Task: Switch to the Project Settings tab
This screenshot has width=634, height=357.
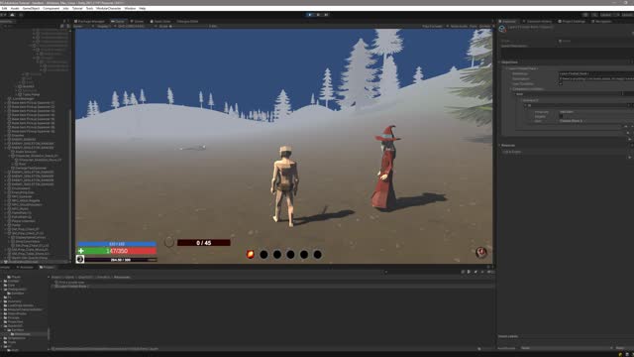Action: tap(573, 21)
